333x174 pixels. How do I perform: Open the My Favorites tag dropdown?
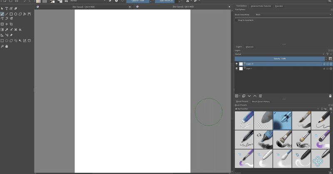click(277, 109)
